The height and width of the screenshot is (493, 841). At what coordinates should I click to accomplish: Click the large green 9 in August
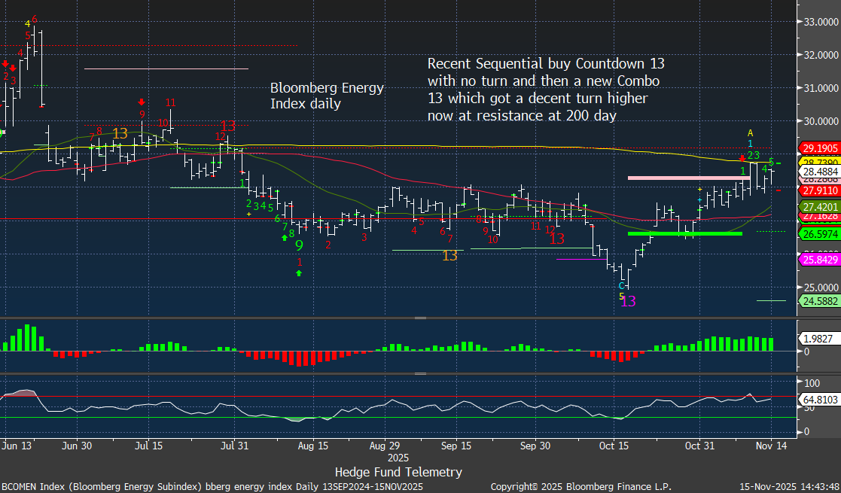tap(299, 245)
